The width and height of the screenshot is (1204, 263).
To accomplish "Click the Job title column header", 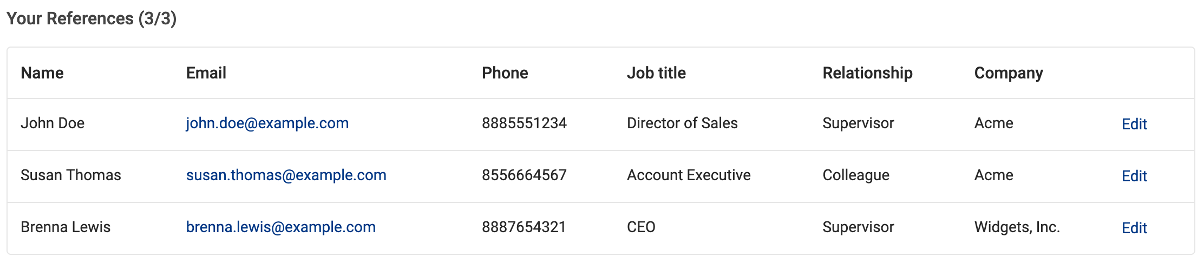I will click(x=656, y=73).
